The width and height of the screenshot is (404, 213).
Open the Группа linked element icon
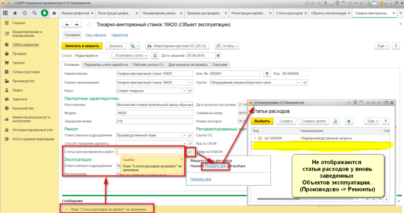coord(305,83)
